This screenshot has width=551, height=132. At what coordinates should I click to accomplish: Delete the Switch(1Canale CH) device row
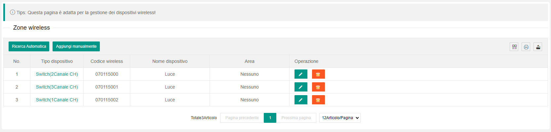pyautogui.click(x=318, y=100)
